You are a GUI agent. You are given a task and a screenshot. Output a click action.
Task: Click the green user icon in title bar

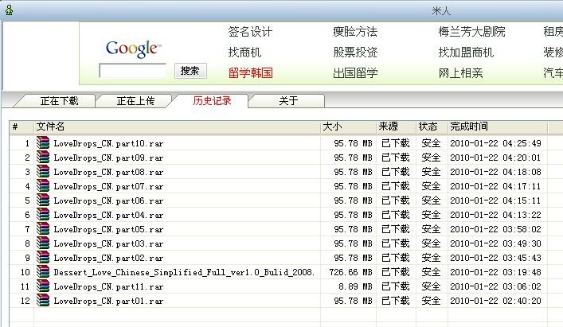coord(8,10)
